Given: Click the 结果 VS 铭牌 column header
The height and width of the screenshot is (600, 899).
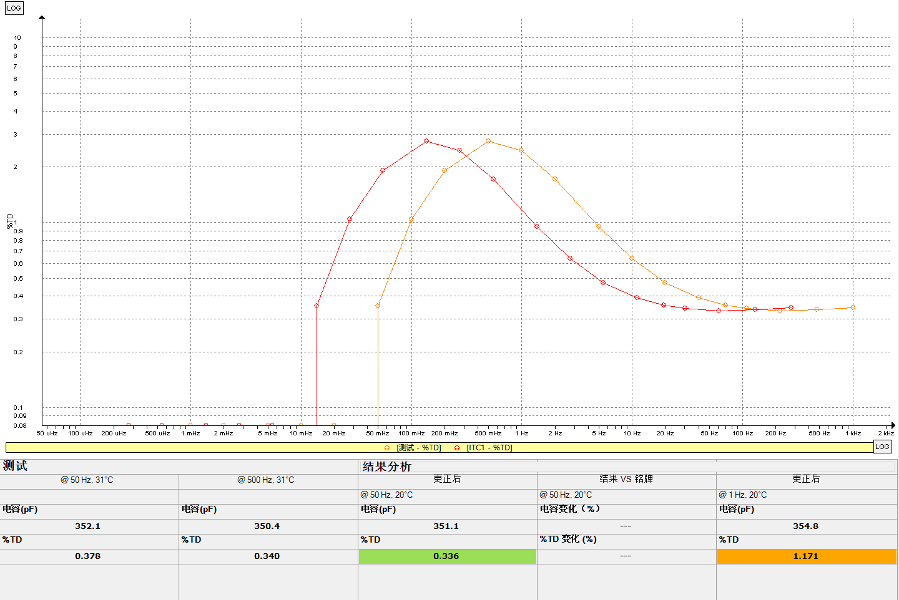Looking at the screenshot, I should click(626, 480).
